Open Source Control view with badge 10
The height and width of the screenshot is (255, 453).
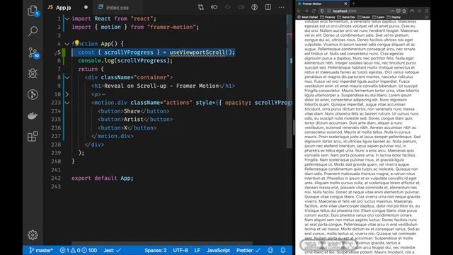[x=33, y=53]
